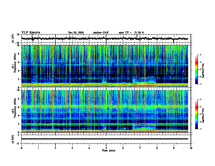This screenshot has height=166, width=215.
Task: Click the 4 on ch.2 frequency axis
Action: [x=19, y=116]
